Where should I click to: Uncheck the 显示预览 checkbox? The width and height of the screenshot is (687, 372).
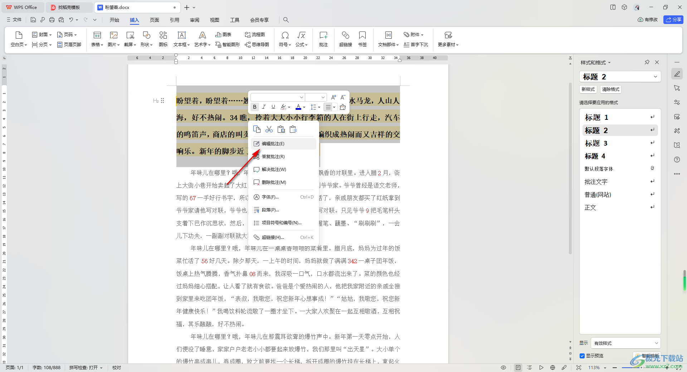(x=582, y=356)
